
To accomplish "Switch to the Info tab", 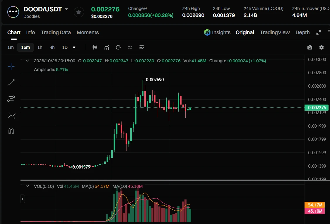I will tap(30, 32).
